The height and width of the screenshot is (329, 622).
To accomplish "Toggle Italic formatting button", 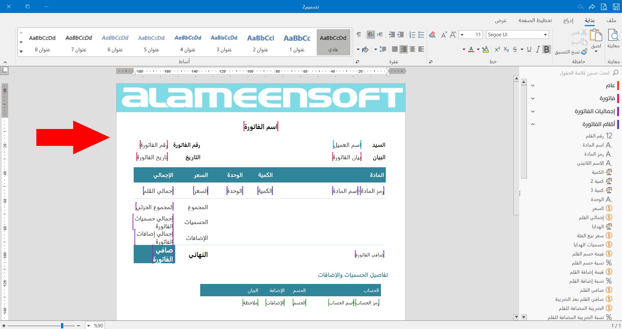I will 538,49.
